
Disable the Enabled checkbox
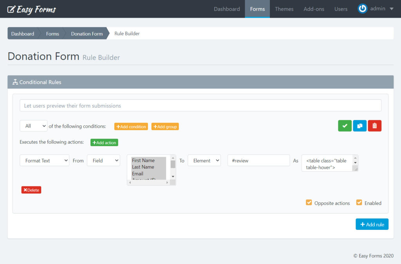coord(359,203)
